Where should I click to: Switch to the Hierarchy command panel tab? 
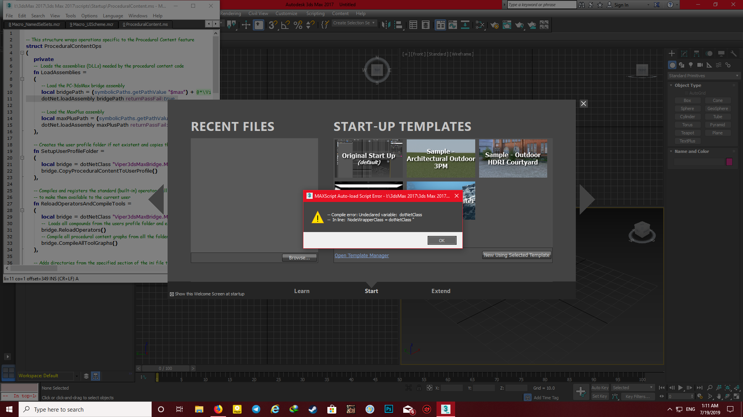click(697, 54)
